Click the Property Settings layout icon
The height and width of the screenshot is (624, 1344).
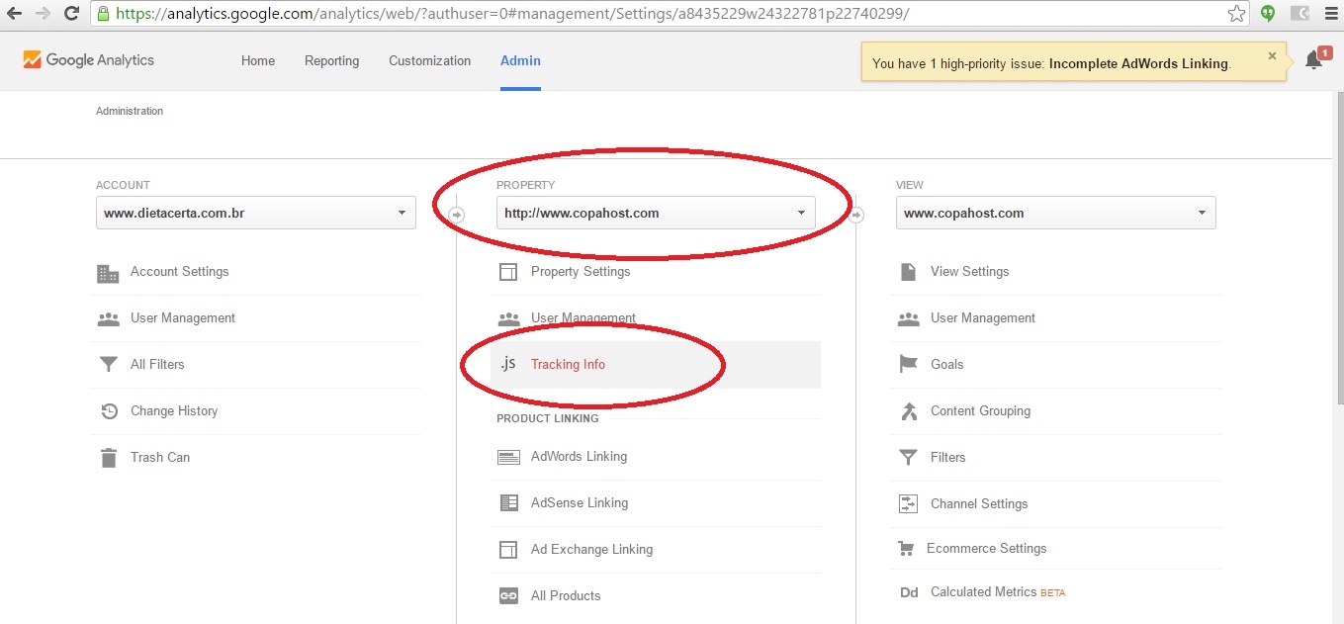point(508,272)
